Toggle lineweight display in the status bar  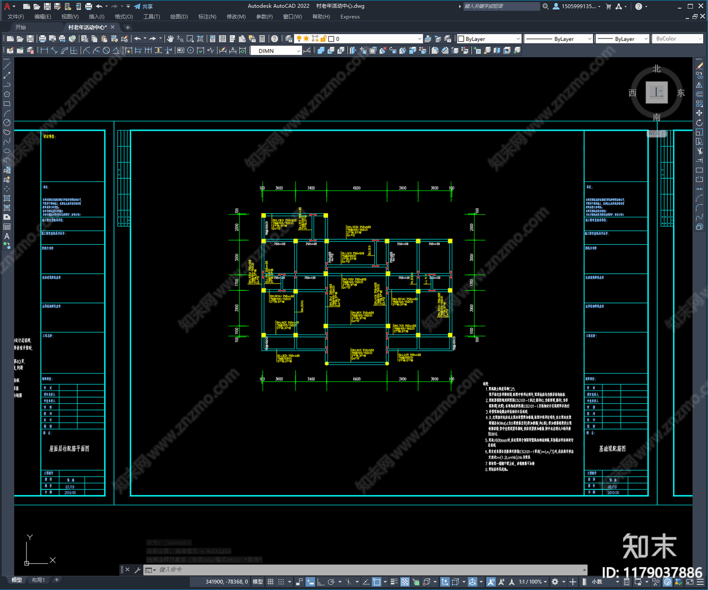click(x=394, y=582)
